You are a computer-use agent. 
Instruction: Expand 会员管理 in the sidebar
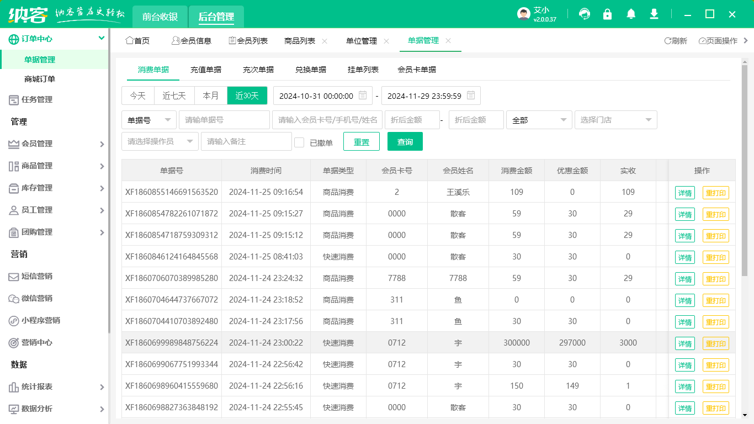(x=102, y=144)
